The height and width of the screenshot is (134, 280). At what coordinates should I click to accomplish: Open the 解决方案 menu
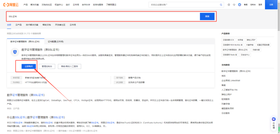(x=35, y=5)
